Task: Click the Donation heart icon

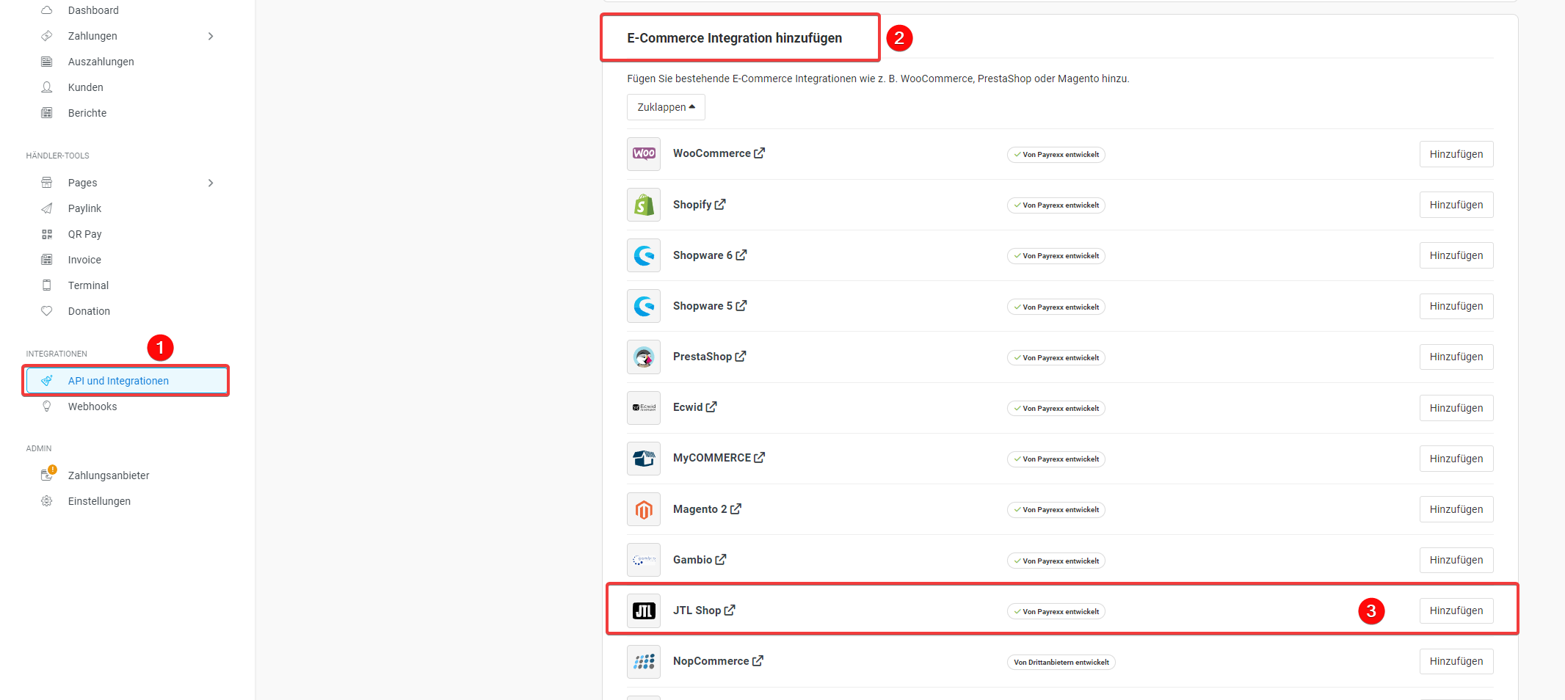Action: click(47, 311)
